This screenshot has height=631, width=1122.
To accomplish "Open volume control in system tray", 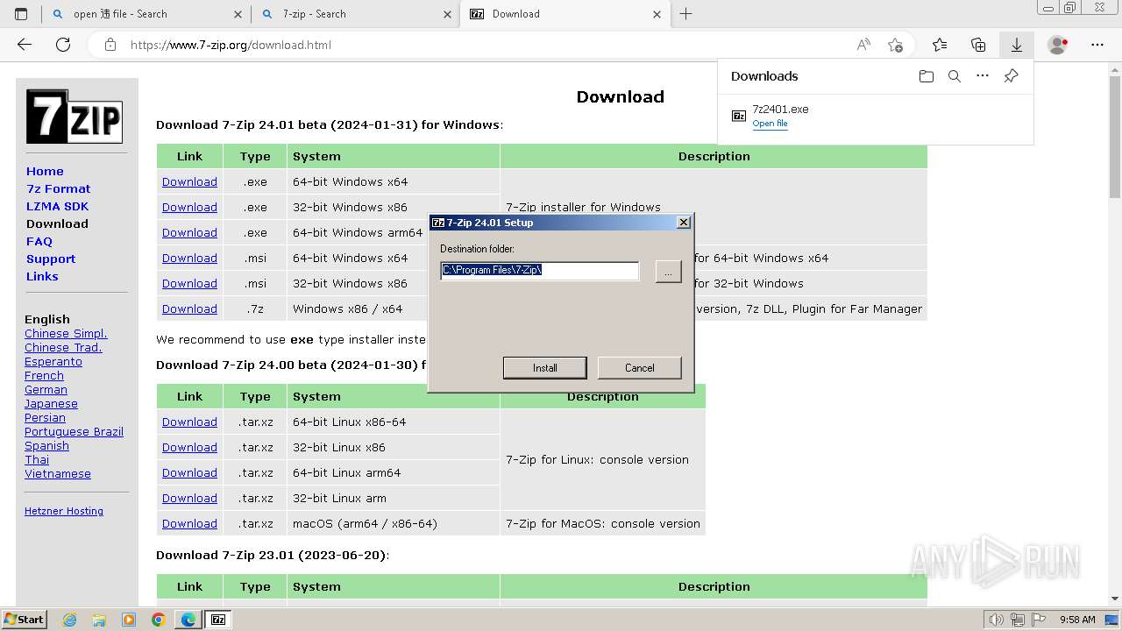I will [x=996, y=620].
